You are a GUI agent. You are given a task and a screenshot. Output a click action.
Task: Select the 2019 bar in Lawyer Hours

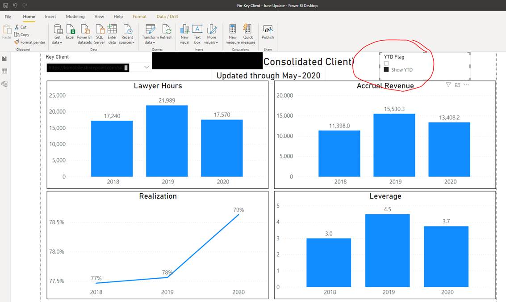click(167, 140)
